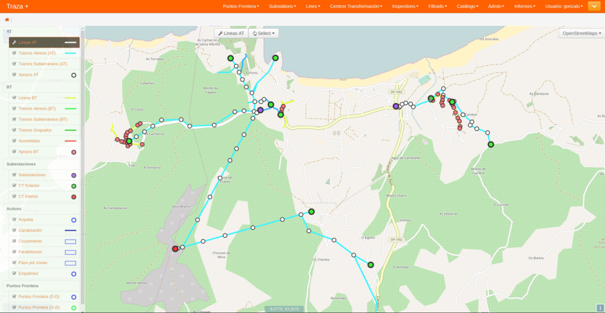
Task: Click the Puntos Frontera (D-D) ring symbol
Action: click(x=74, y=297)
